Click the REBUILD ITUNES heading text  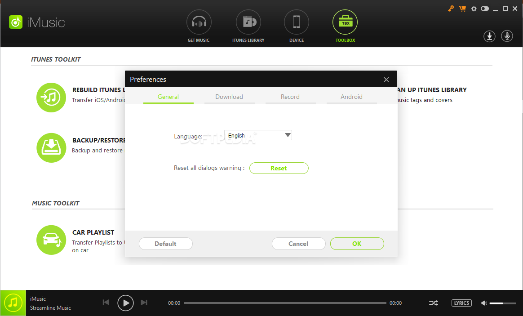pyautogui.click(x=98, y=90)
